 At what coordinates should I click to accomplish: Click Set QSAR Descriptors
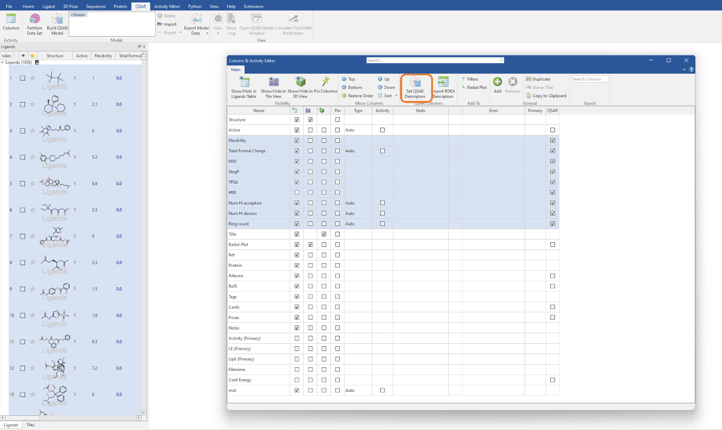point(415,87)
